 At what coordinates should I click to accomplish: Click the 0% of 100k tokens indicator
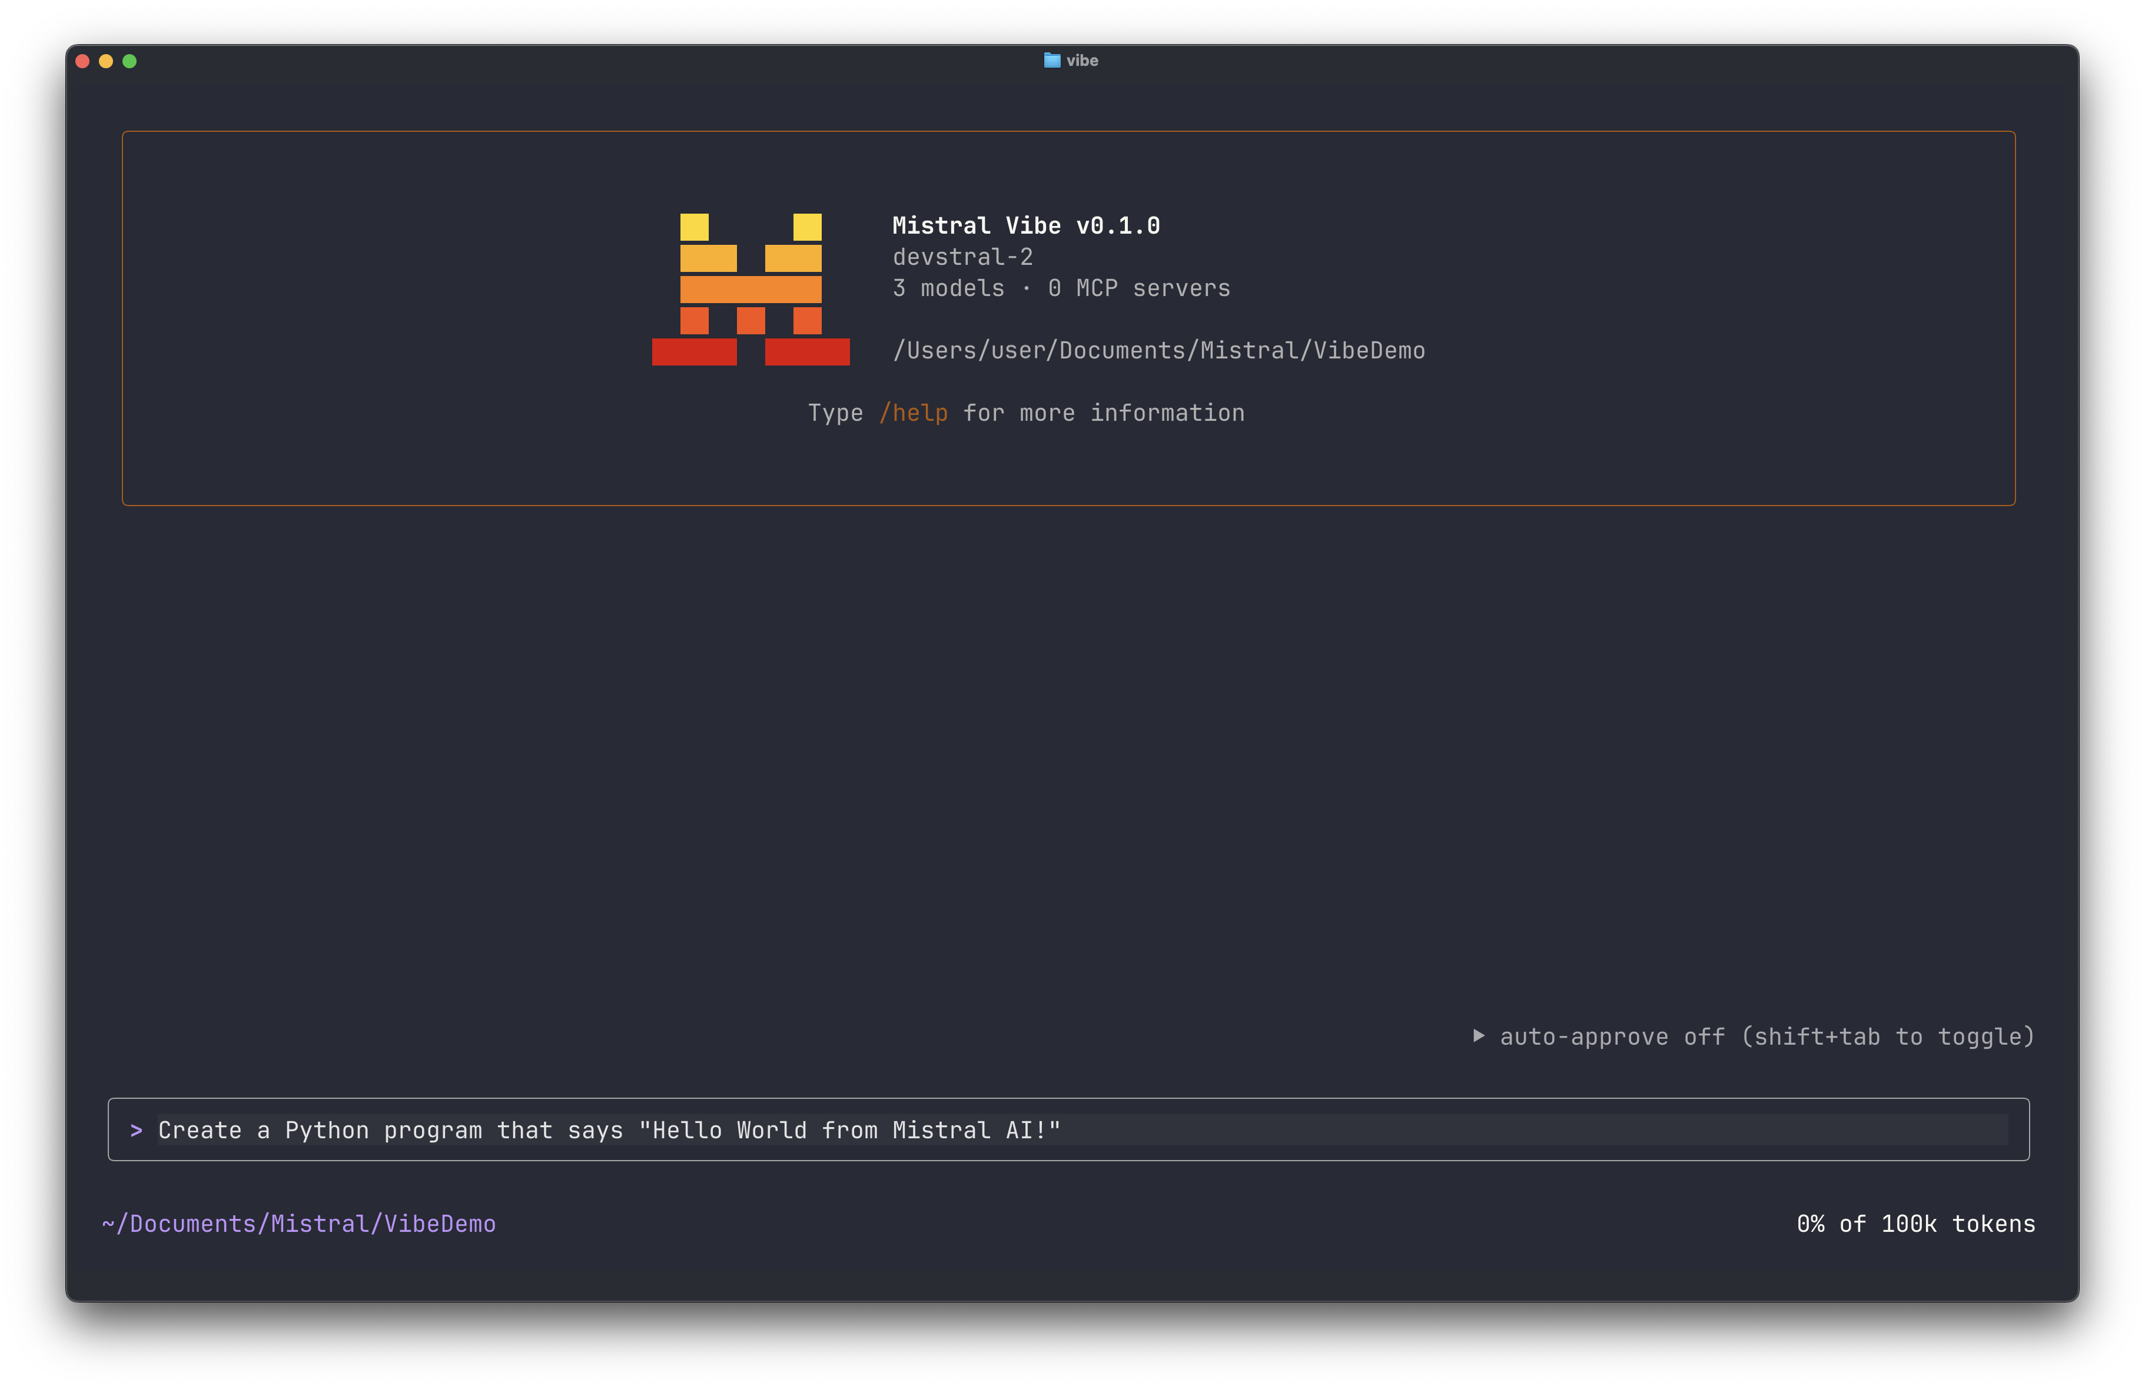(x=1915, y=1223)
